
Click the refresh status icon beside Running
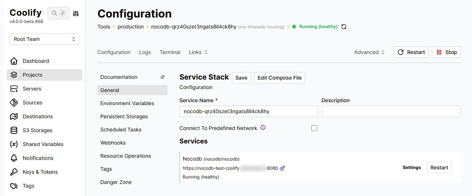click(344, 27)
